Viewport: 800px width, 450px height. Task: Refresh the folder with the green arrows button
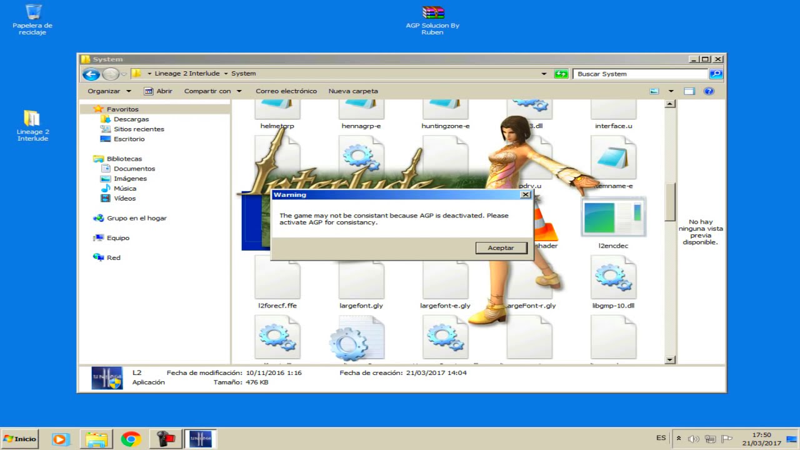pyautogui.click(x=561, y=74)
